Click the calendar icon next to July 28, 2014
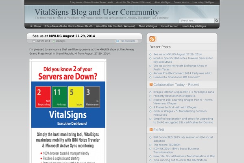 (x=34, y=41)
